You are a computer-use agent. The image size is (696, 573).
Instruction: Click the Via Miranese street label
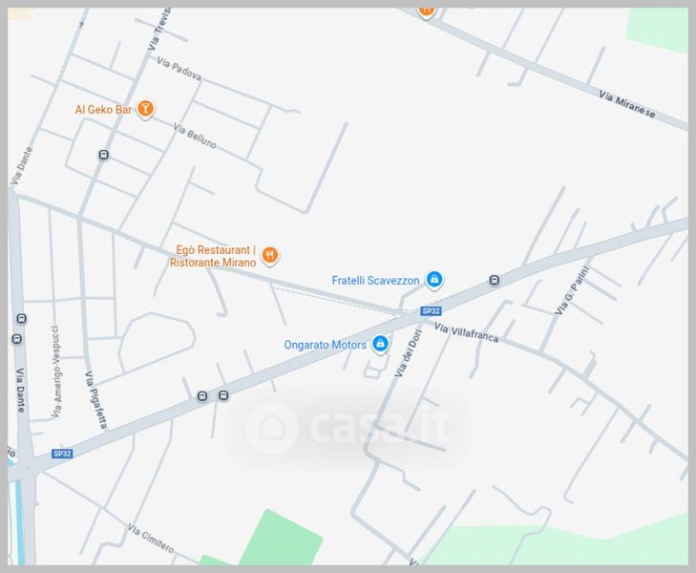[x=626, y=104]
